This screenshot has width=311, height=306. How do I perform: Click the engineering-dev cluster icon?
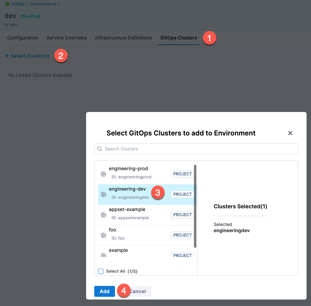[103, 194]
